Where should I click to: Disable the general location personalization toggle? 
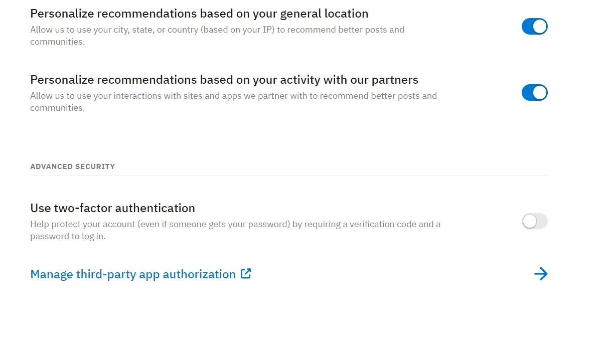534,27
